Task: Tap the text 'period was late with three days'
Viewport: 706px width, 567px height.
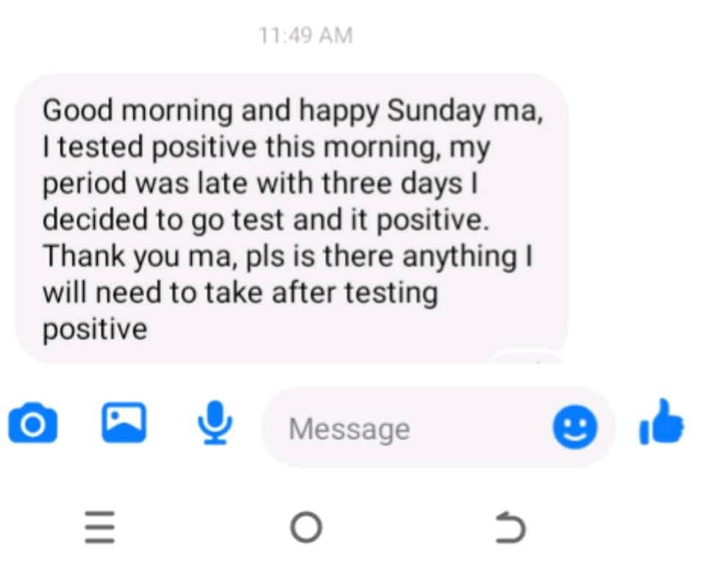Action: point(252,184)
